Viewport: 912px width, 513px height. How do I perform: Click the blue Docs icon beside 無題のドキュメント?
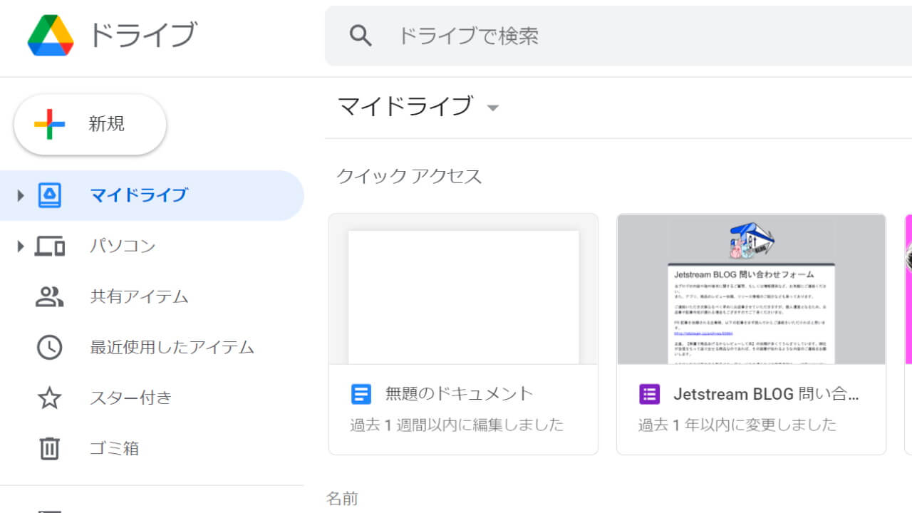[x=361, y=393]
